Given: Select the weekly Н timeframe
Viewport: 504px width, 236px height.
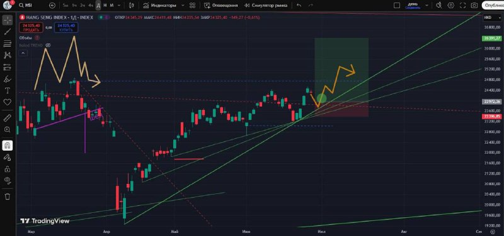Looking at the screenshot, I should [x=105, y=6].
